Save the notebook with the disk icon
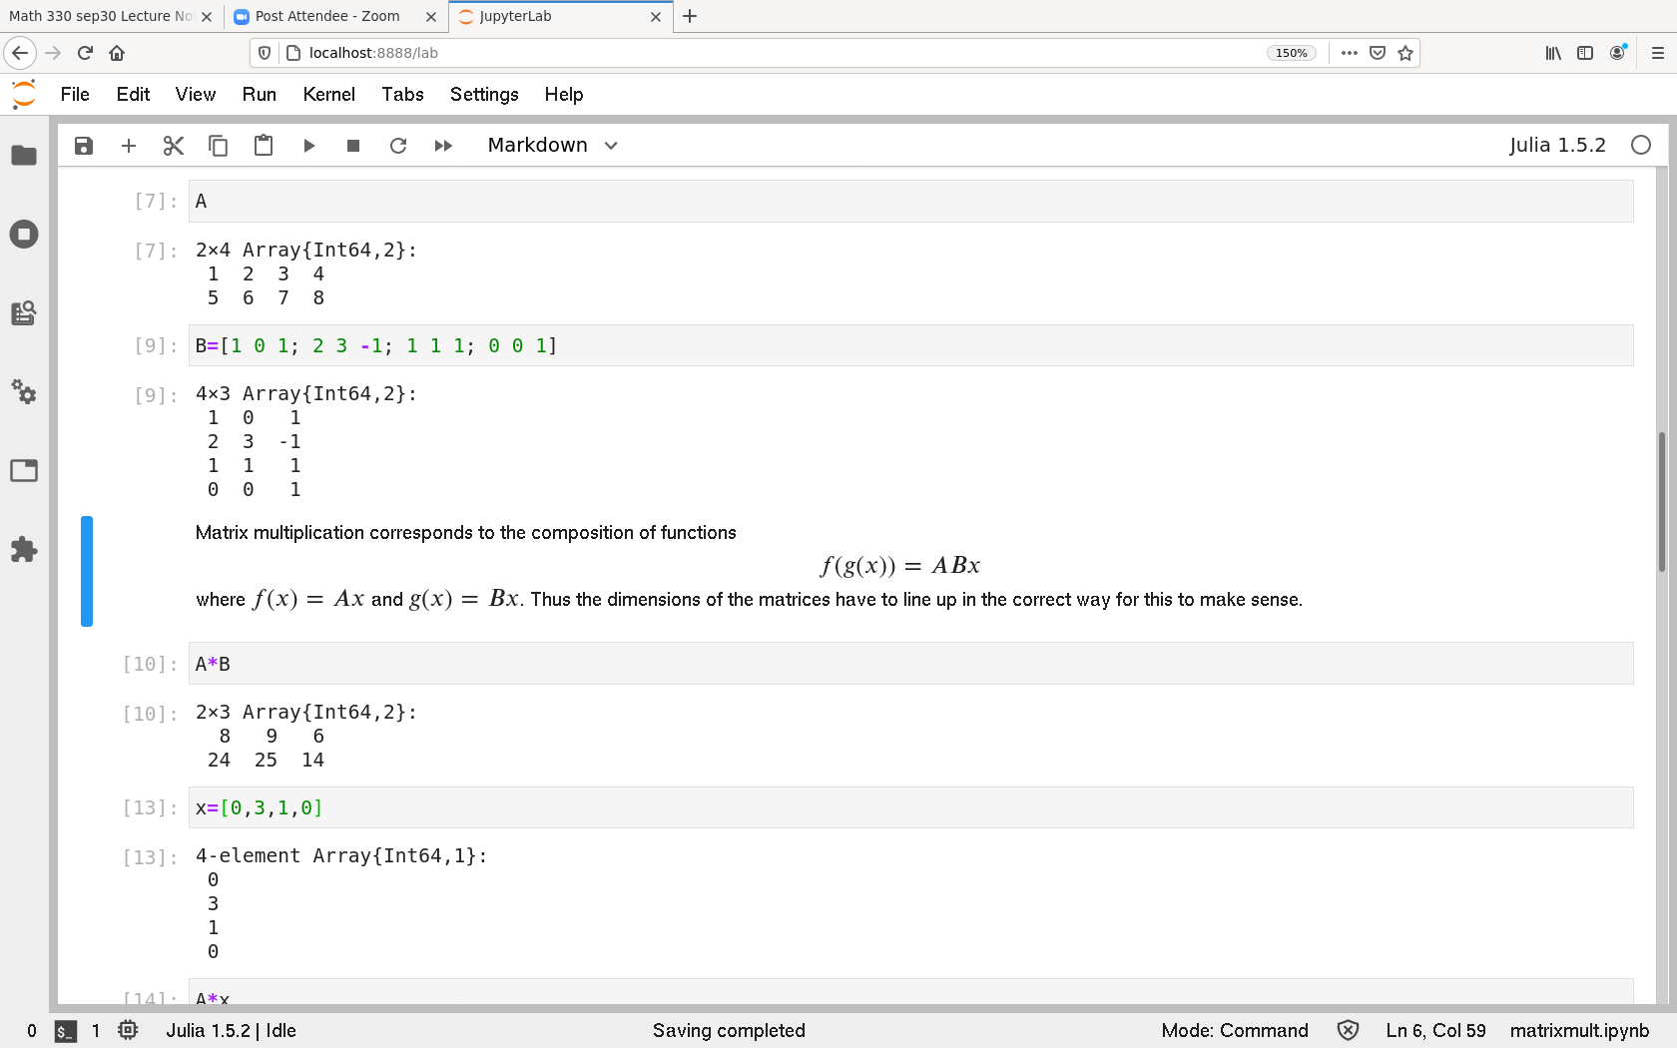1677x1048 pixels. click(84, 146)
